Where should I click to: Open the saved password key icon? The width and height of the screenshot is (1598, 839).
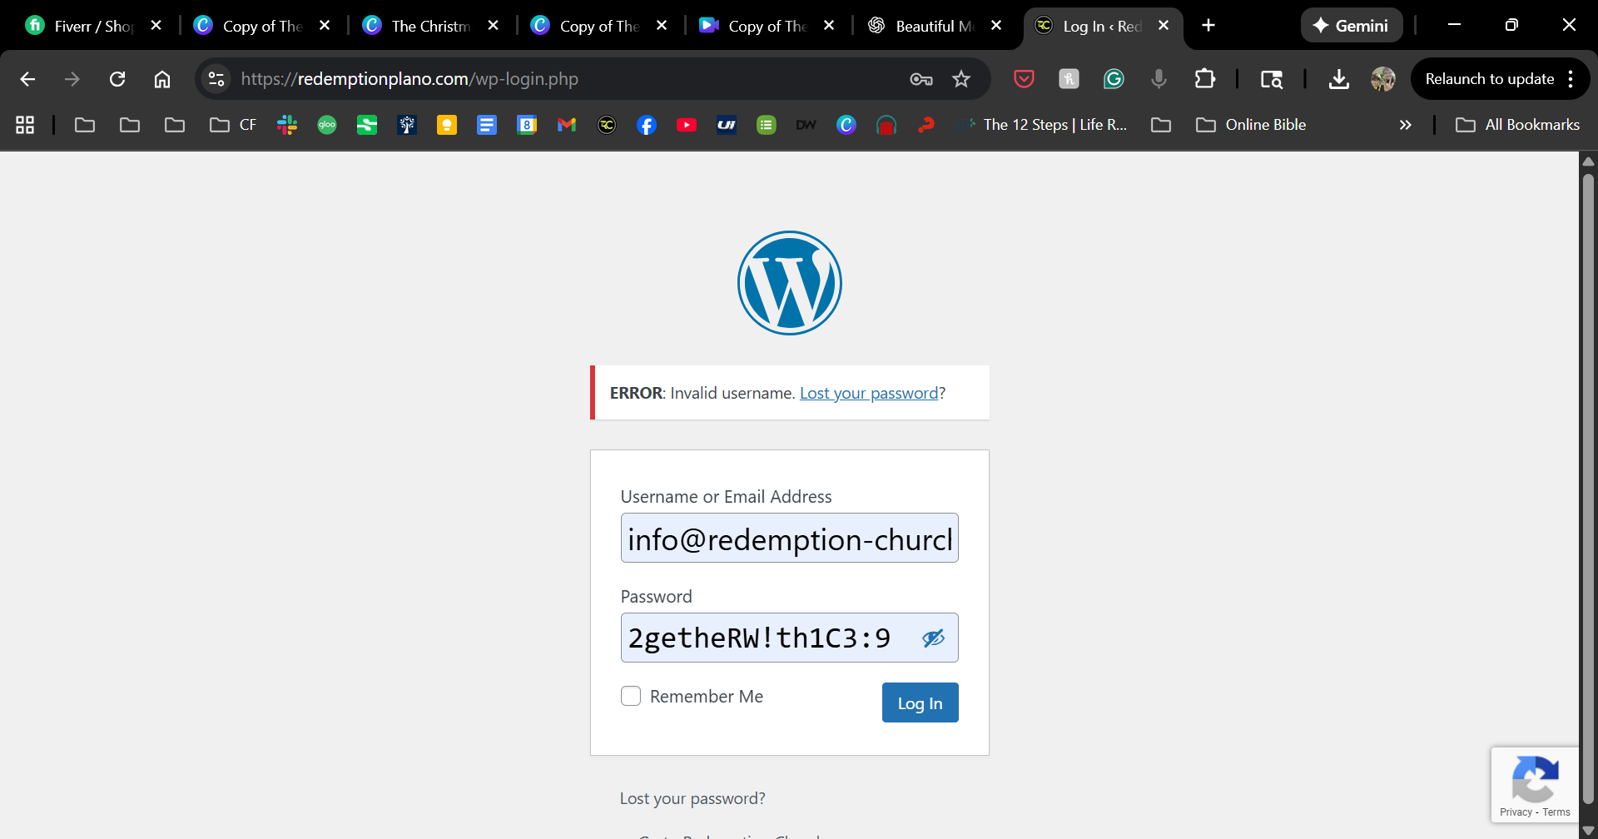tap(921, 79)
